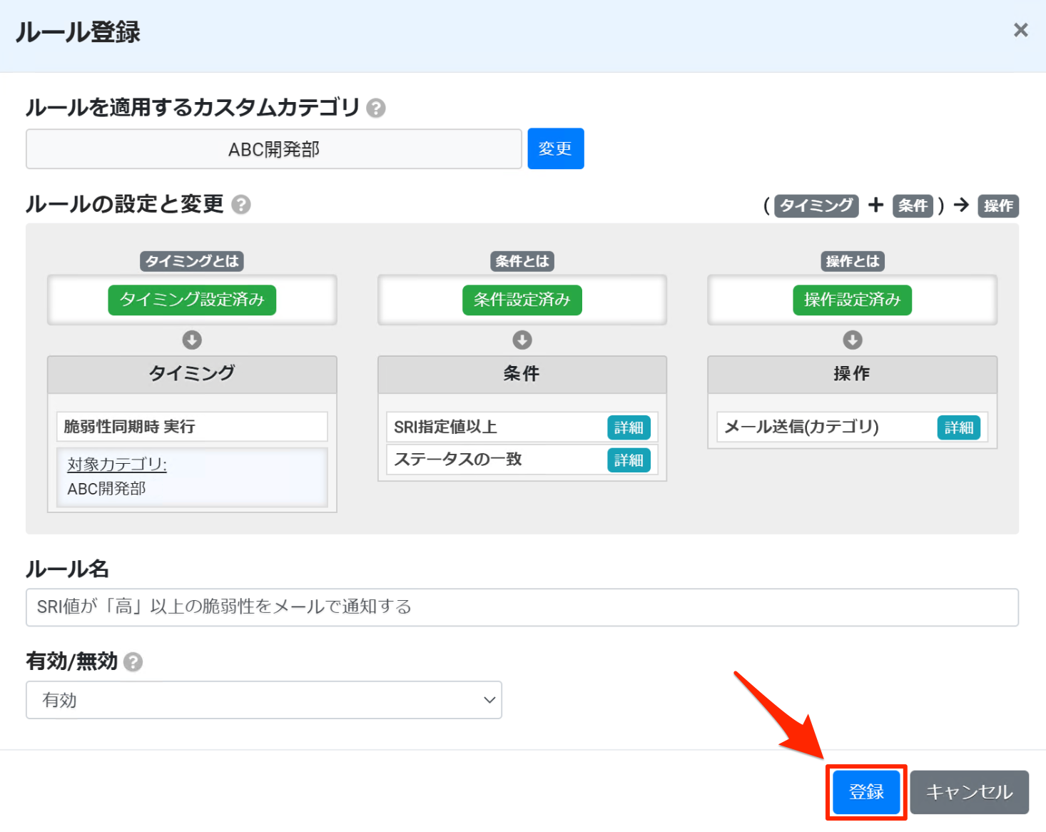The height and width of the screenshot is (832, 1046).
Task: Open the 条件とは explanation badge
Action: (522, 261)
